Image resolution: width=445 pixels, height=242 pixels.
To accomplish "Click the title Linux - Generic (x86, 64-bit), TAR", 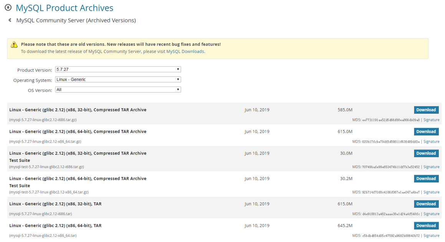I will click(55, 226).
